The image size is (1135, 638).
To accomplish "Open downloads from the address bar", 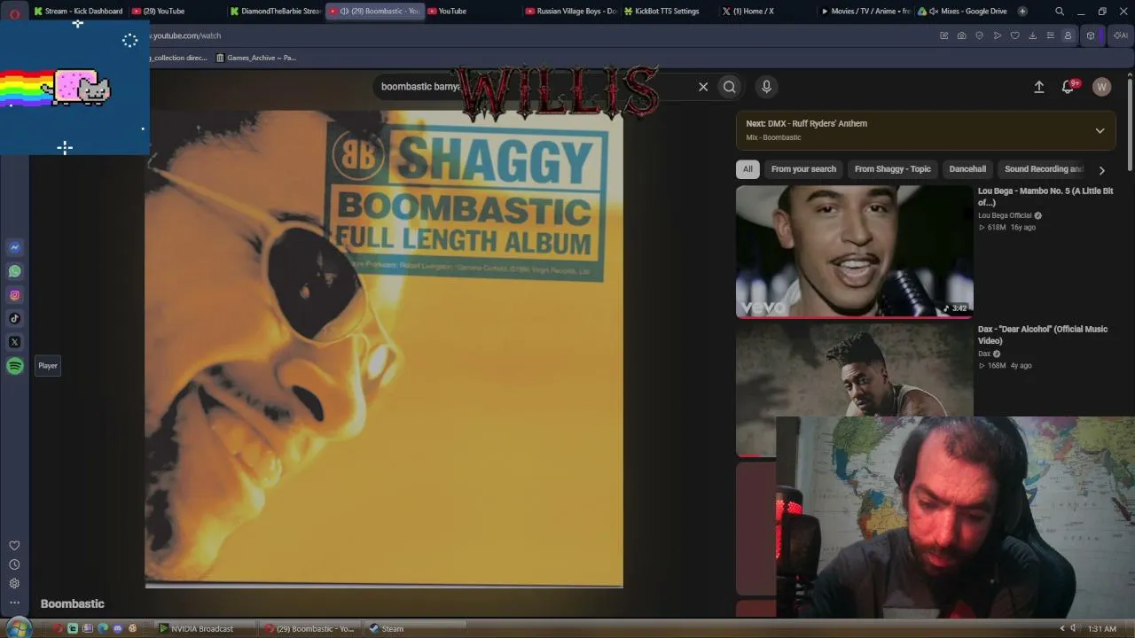I will tap(1032, 35).
